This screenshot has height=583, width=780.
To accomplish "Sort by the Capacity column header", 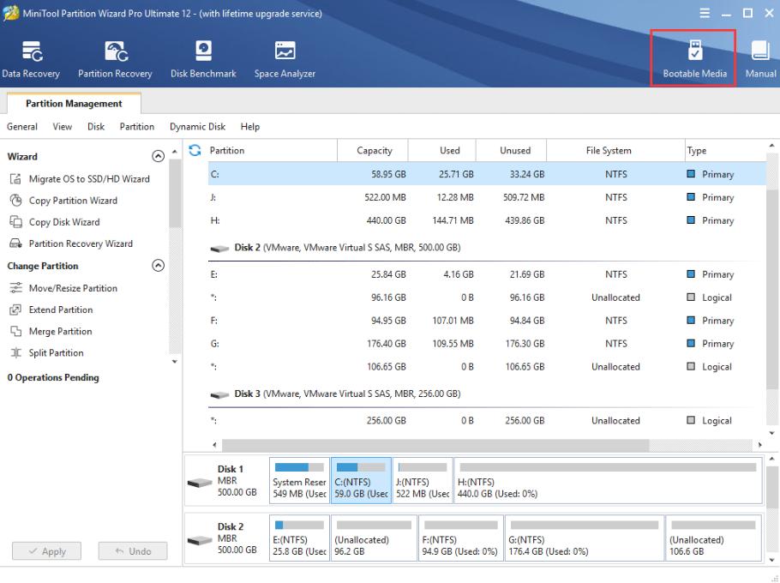I will tap(375, 151).
